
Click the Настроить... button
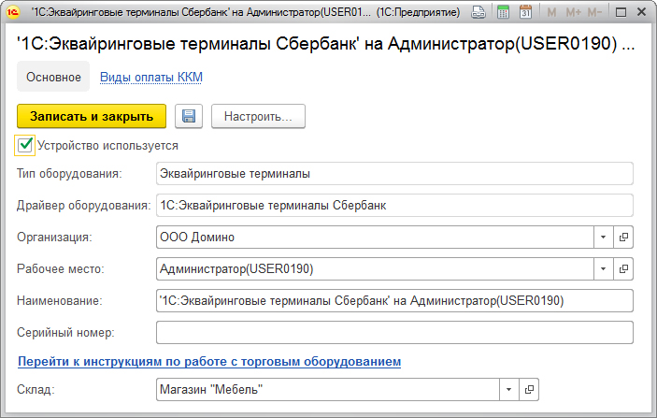click(x=258, y=116)
